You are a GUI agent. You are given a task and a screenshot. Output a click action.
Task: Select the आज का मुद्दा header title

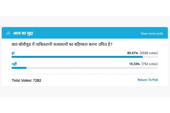[23, 33]
